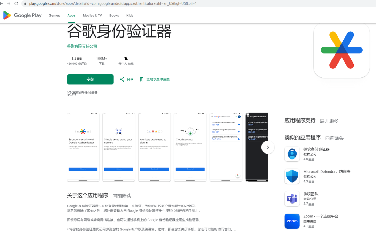Open 微软身份验证器 via its app icon
The width and height of the screenshot is (376, 232).
292,154
